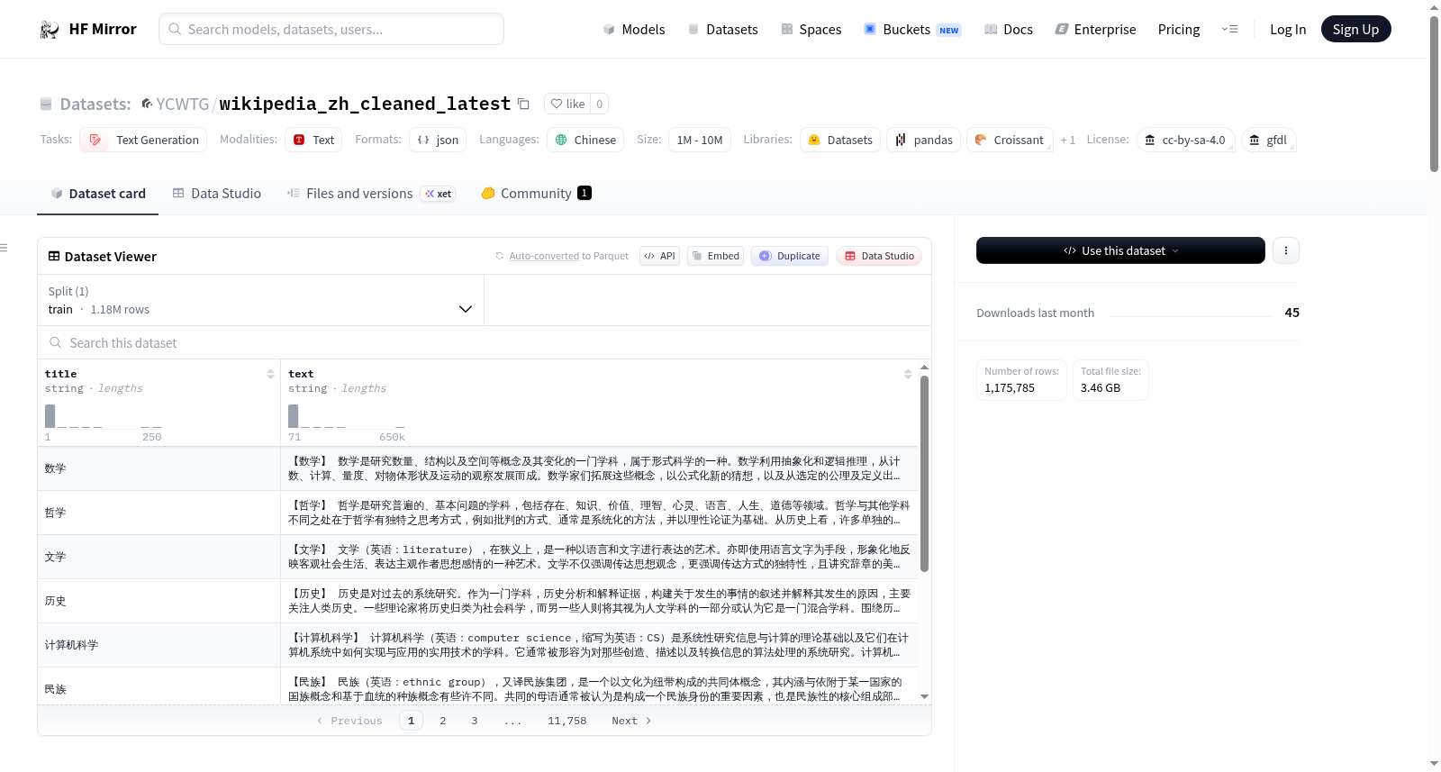
Task: Select the Chinese language tag
Action: [585, 140]
